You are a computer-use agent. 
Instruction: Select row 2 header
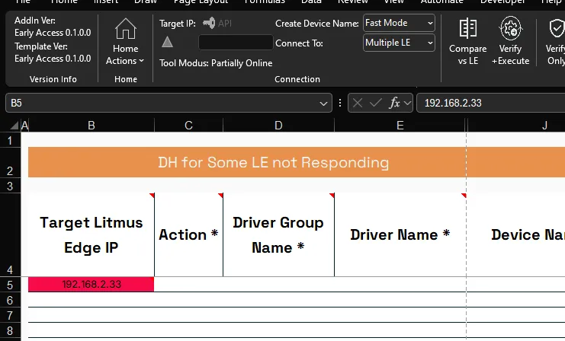[10, 163]
